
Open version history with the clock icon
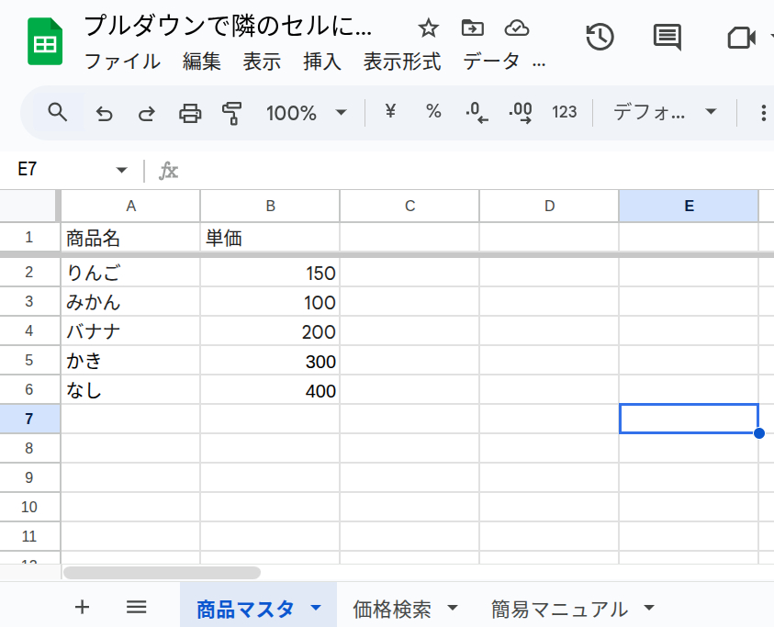(598, 37)
